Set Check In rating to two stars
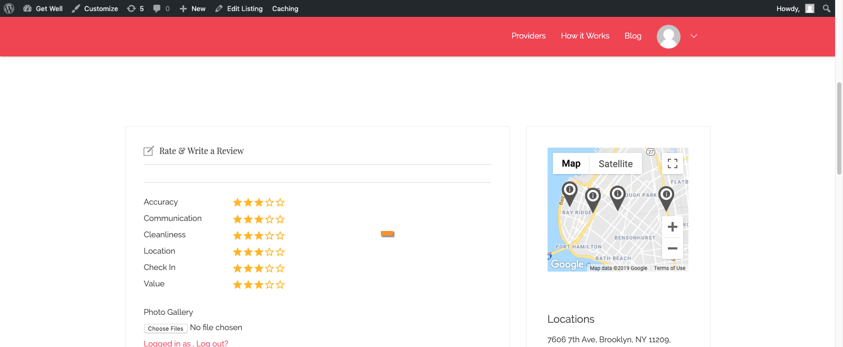Screen dimensions: 843x347 (248, 268)
